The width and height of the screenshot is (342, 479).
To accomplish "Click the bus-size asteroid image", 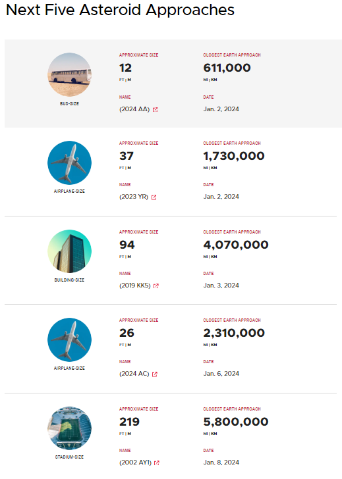I will coord(69,74).
